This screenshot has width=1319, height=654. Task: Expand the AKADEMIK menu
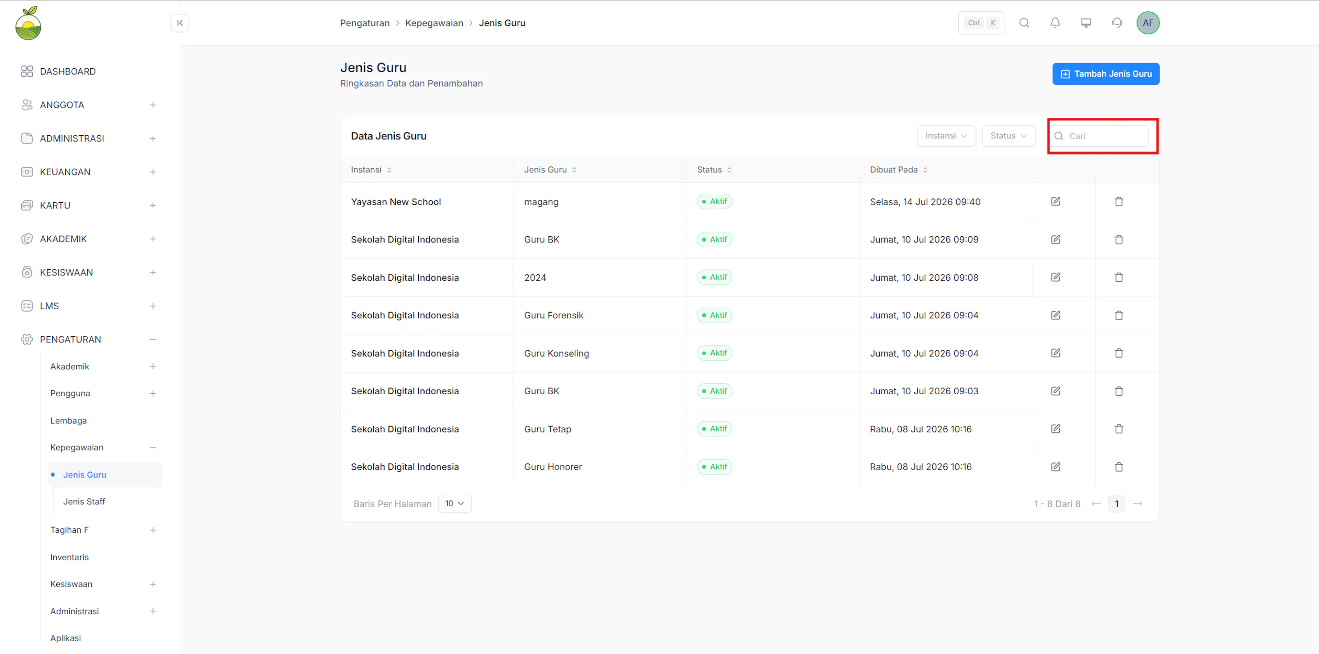pyautogui.click(x=153, y=239)
